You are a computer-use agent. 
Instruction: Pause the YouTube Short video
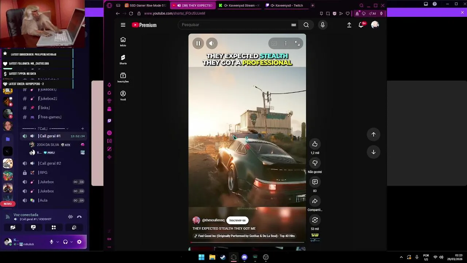coord(198,43)
